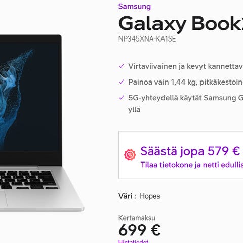Open the Hintatiedot price details link
The image size is (243, 243).
coord(133,241)
